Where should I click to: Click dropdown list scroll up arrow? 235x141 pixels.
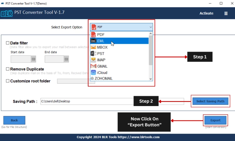(x=151, y=33)
